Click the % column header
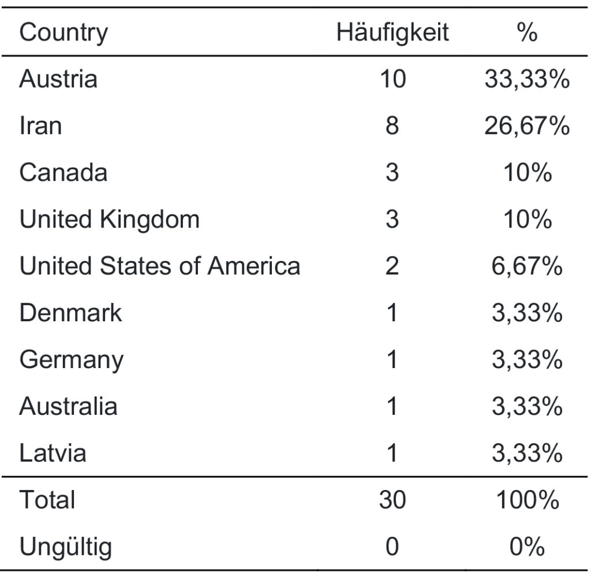591x583 pixels. click(527, 32)
